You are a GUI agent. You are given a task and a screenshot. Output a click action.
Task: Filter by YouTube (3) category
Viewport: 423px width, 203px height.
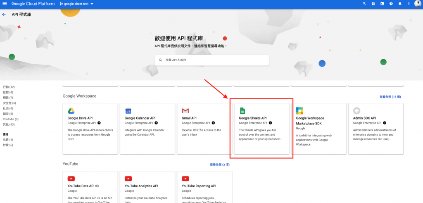(11, 119)
